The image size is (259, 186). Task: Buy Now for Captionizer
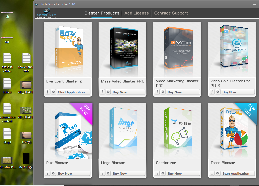(x=183, y=173)
